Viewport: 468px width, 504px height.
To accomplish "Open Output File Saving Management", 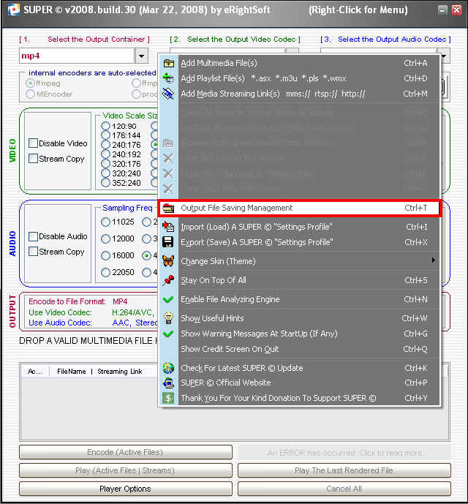I will [299, 208].
